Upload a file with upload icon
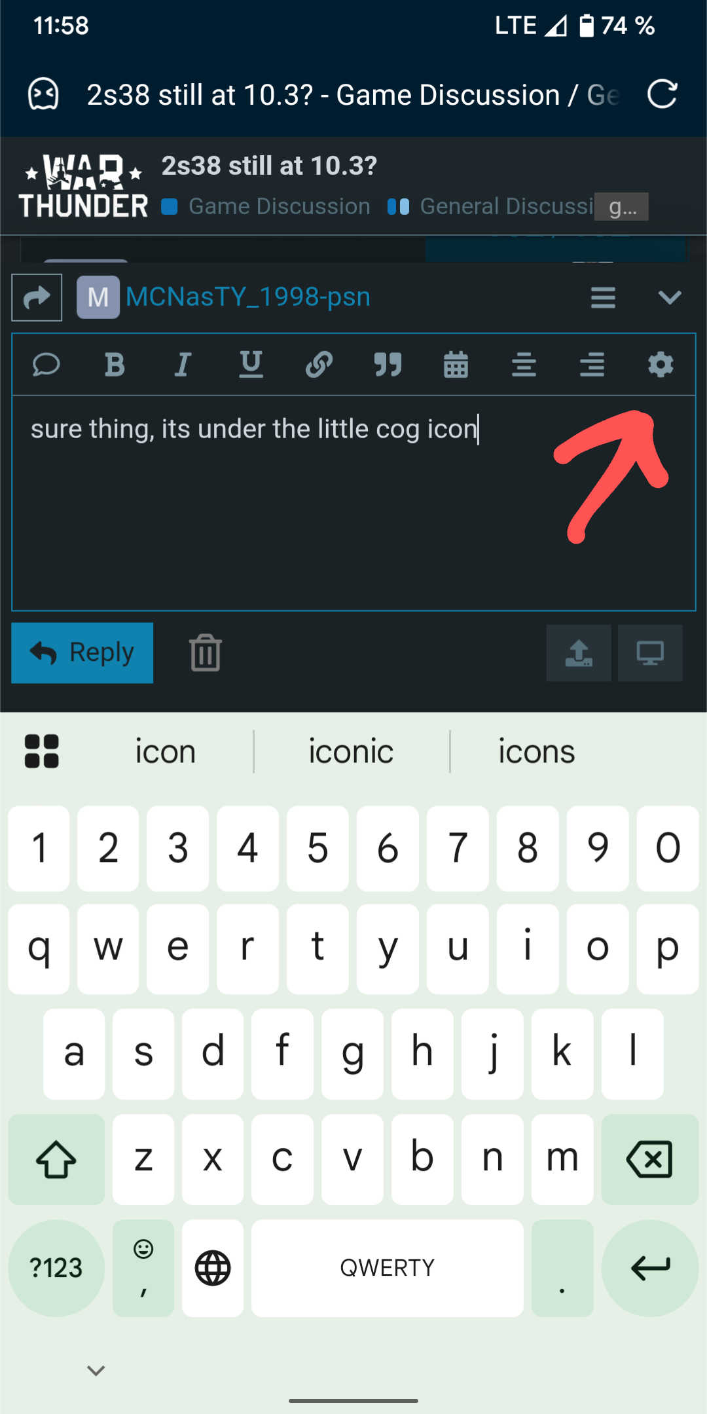 click(x=579, y=653)
